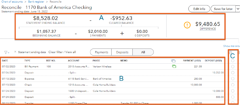Click the attachment column header icon

coord(173,61)
